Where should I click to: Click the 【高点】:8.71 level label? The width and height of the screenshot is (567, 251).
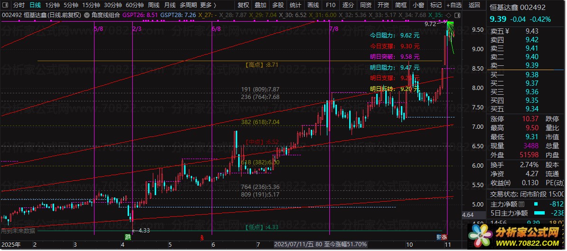261,65
